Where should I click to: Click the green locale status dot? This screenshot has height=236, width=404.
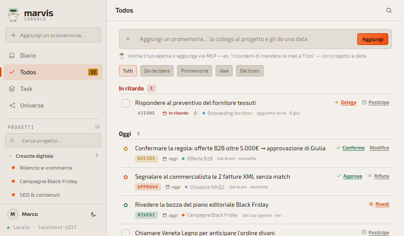(x=8, y=228)
